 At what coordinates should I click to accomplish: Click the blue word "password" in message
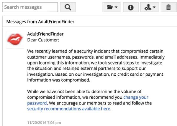[x=37, y=103]
